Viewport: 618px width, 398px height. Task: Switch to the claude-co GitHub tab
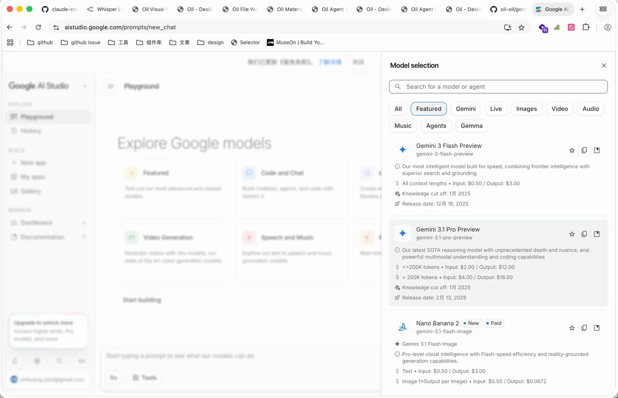(x=60, y=9)
